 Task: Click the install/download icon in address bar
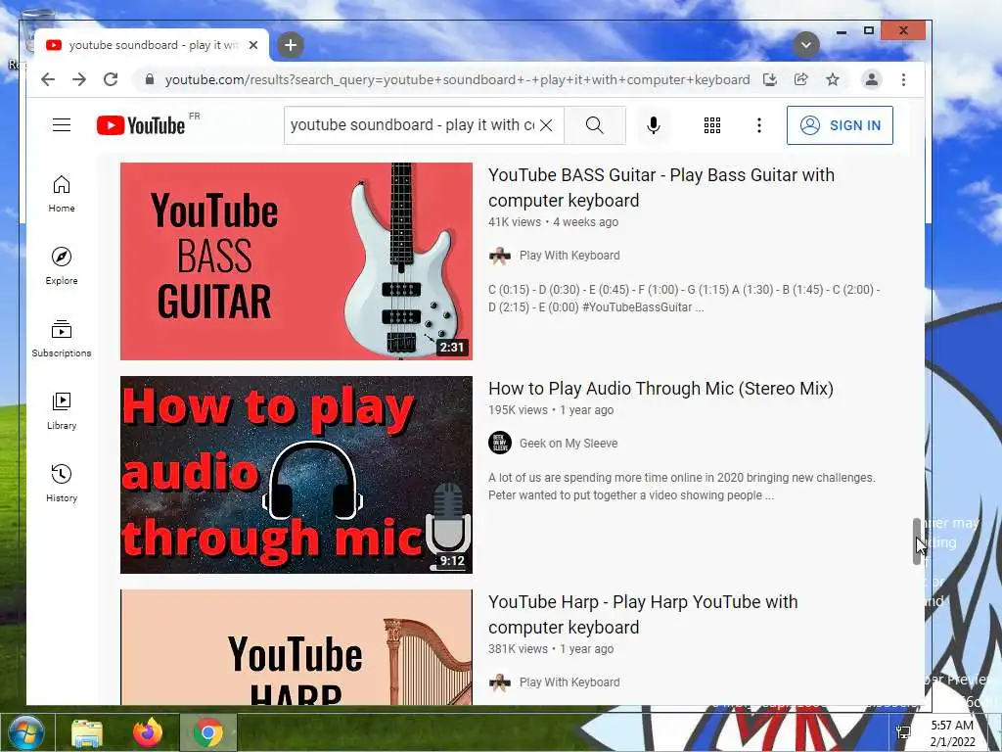click(x=770, y=79)
